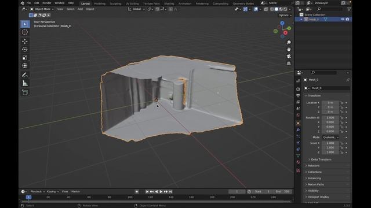Open the timeline Keying menu
This screenshot has width=371, height=208.
(x=53, y=191)
